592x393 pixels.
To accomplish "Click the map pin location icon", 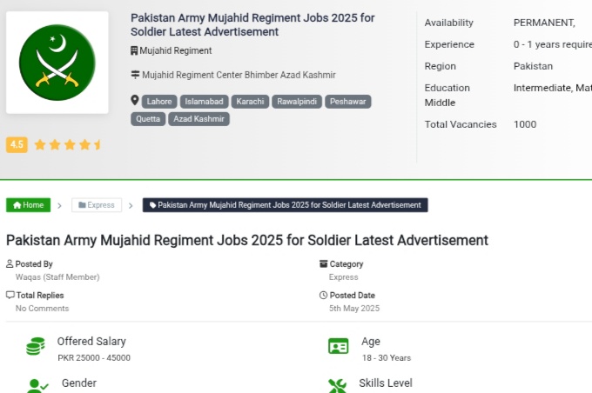I will (135, 100).
